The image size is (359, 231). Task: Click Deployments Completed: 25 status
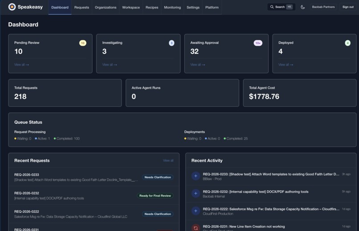pyautogui.click(x=236, y=138)
